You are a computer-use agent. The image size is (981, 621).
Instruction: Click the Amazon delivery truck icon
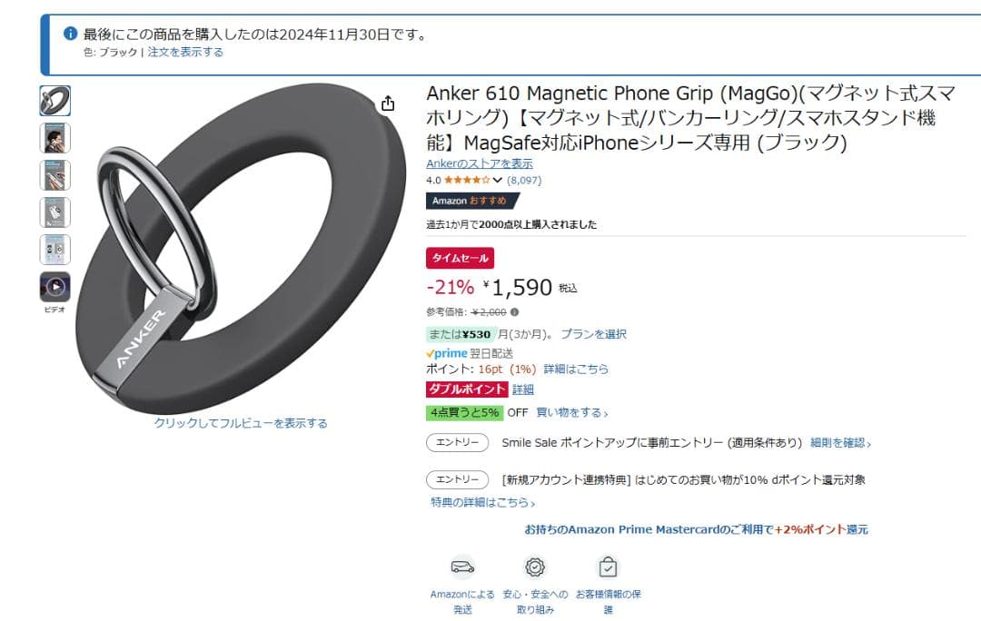pyautogui.click(x=462, y=567)
